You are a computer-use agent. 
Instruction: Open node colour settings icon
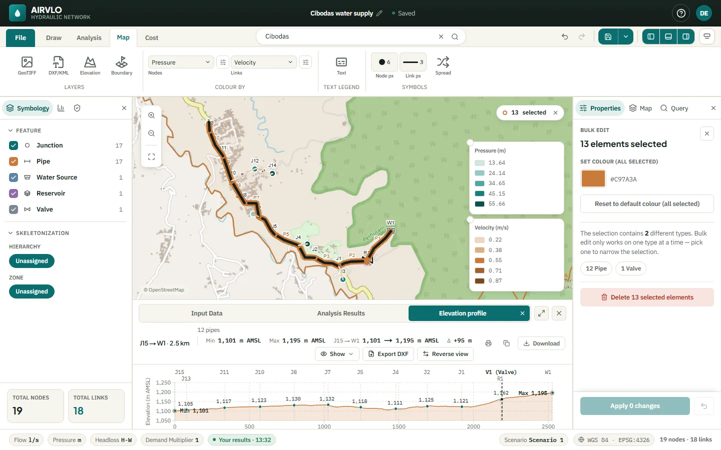coord(223,62)
